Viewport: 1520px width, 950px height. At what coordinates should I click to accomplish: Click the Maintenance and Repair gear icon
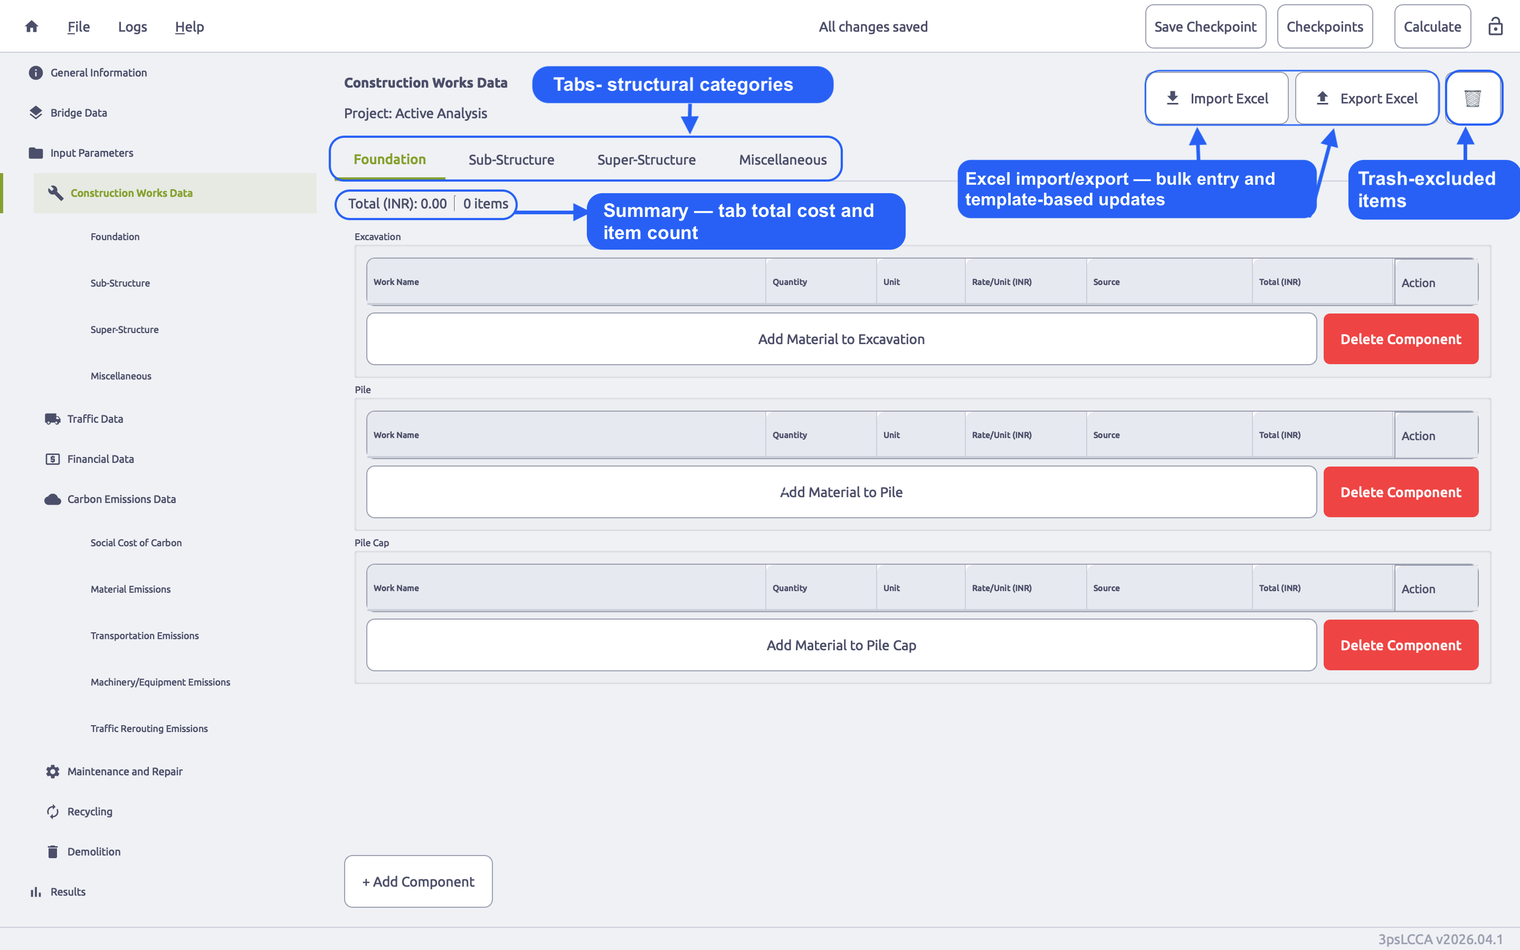(53, 772)
